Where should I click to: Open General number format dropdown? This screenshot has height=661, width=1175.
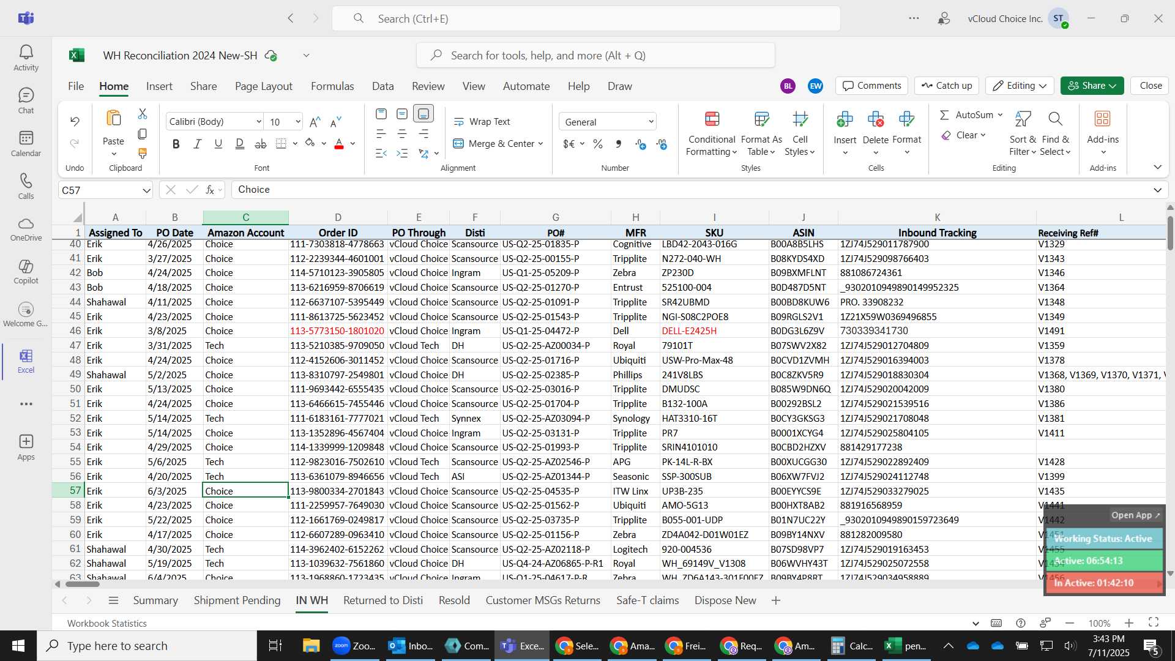(651, 122)
